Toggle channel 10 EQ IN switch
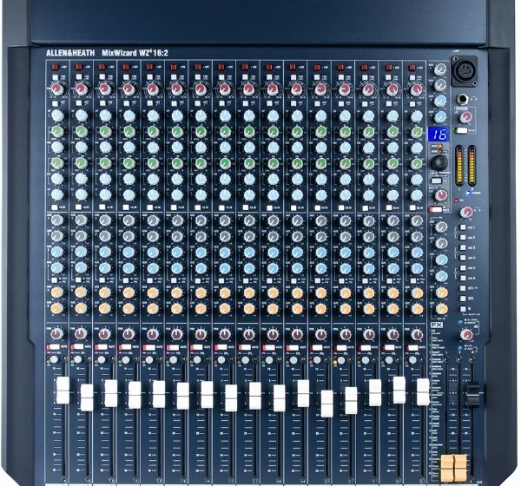 coord(269,207)
